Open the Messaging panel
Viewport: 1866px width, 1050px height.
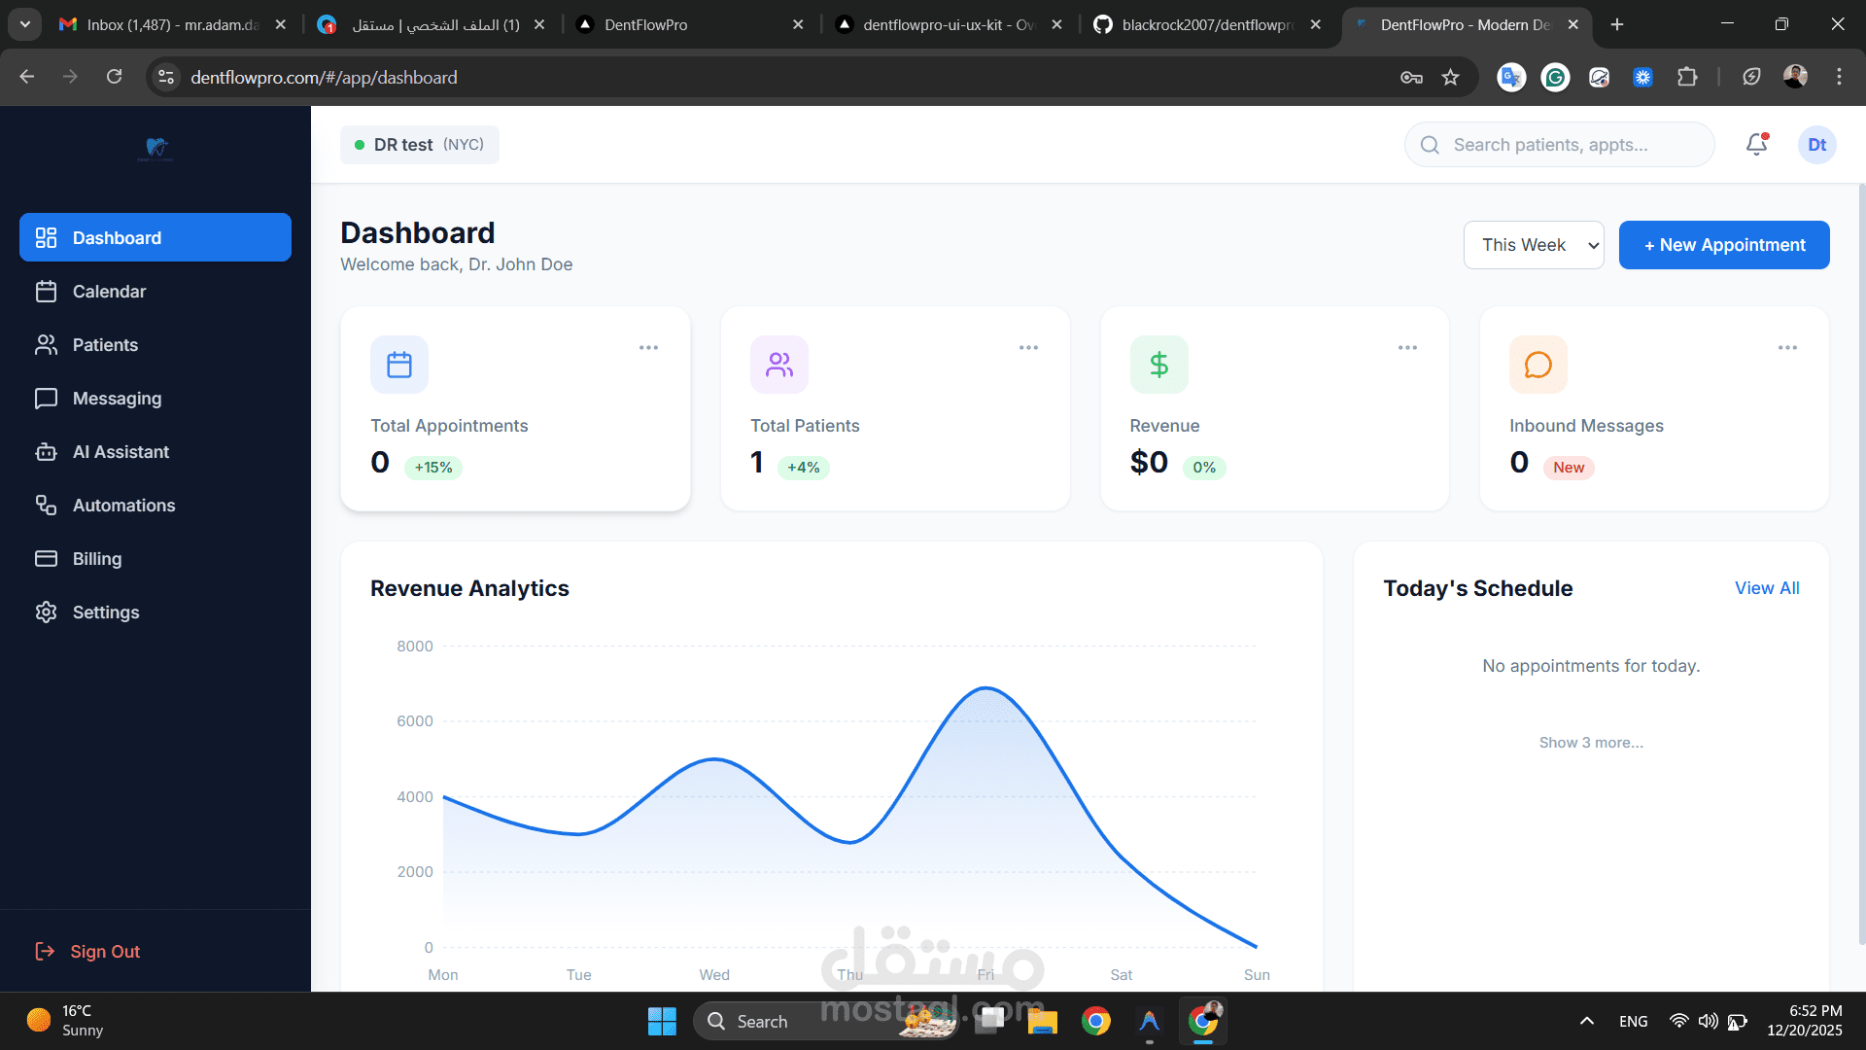click(117, 398)
